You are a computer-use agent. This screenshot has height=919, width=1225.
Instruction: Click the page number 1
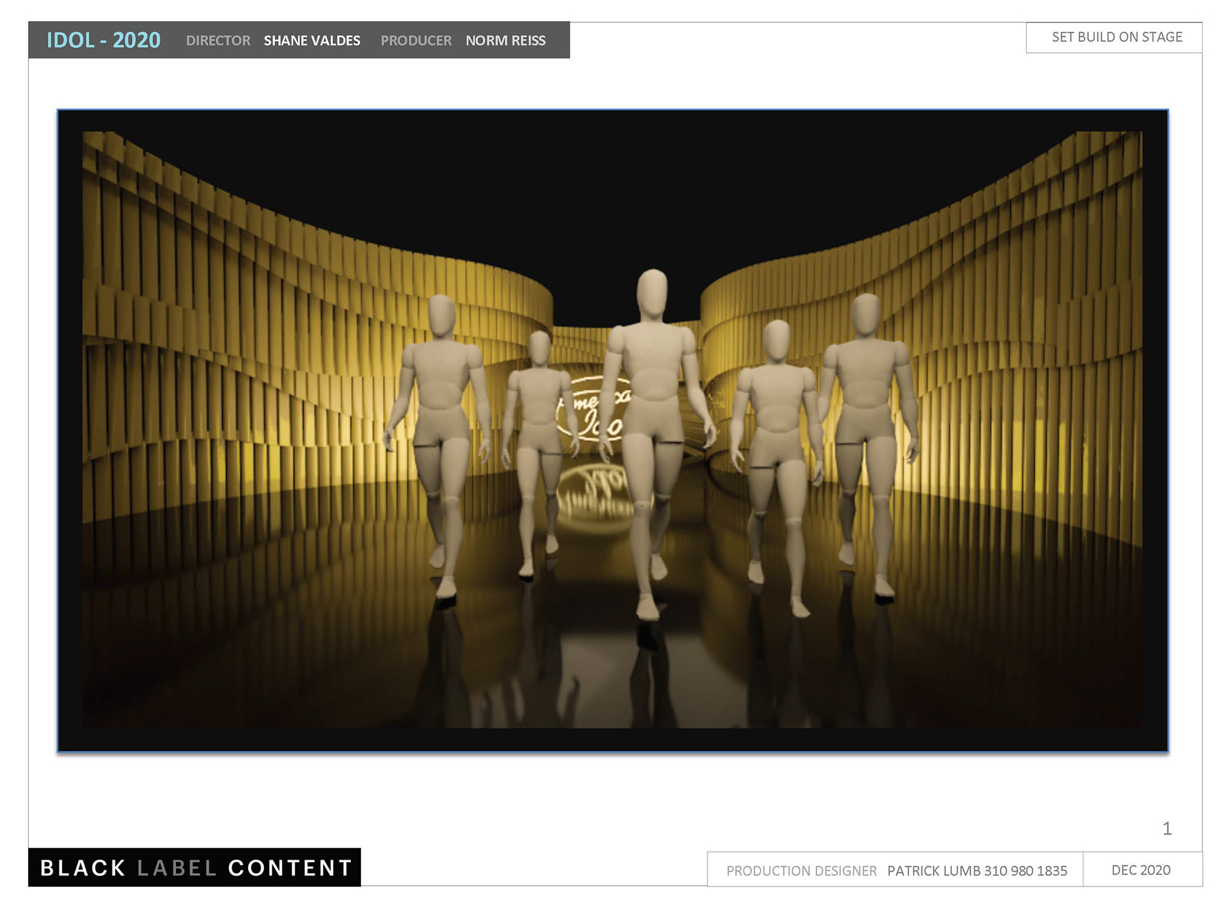point(1167,828)
